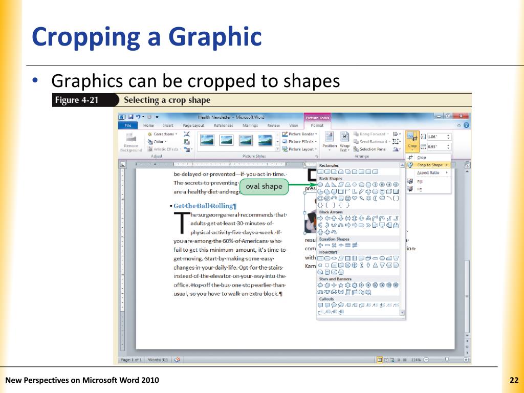Open the Color dropdown
This screenshot has width=524, height=393.
tap(157, 142)
